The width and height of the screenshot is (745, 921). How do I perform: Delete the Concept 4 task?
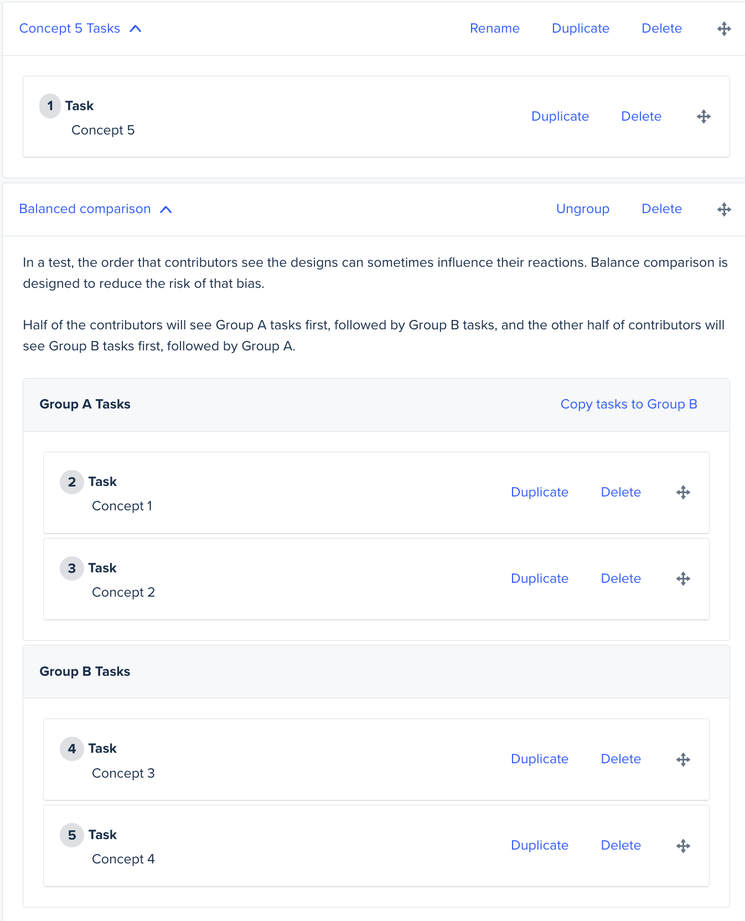tap(620, 846)
